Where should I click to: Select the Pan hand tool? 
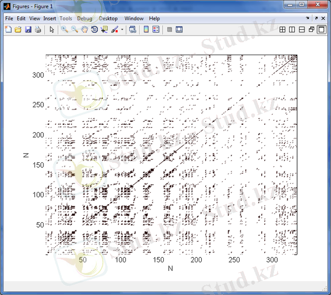[85, 29]
